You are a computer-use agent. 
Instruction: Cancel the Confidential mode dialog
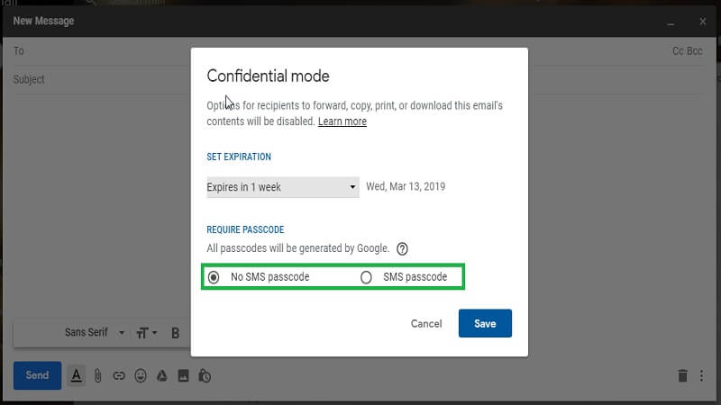pos(426,324)
